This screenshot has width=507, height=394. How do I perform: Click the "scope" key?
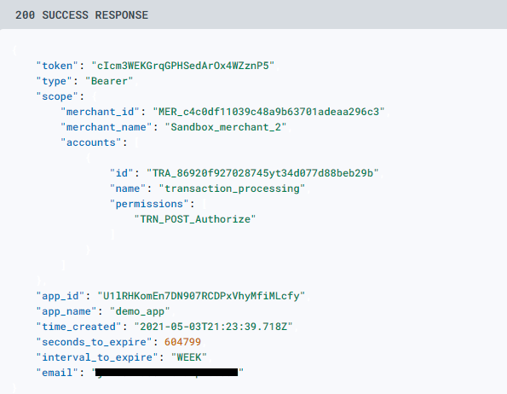57,96
